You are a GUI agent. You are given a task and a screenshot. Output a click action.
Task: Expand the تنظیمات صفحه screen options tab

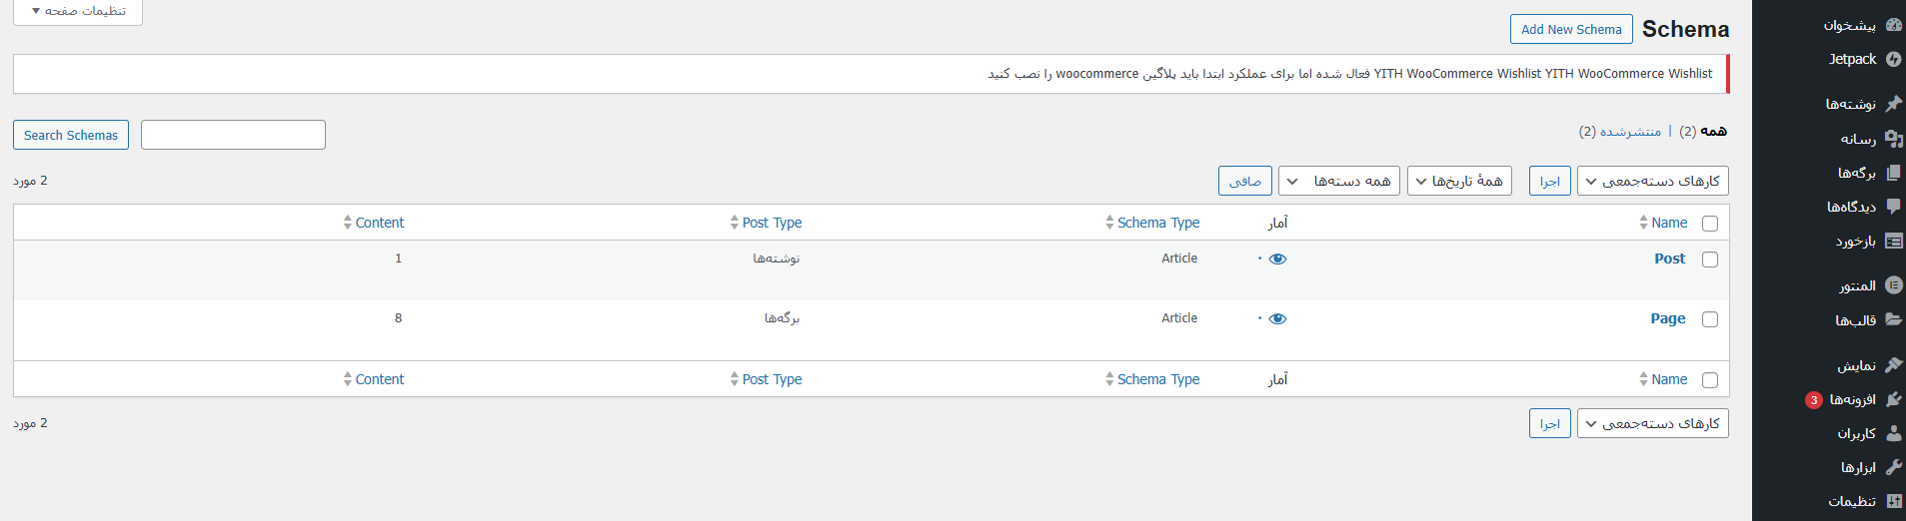coord(78,11)
